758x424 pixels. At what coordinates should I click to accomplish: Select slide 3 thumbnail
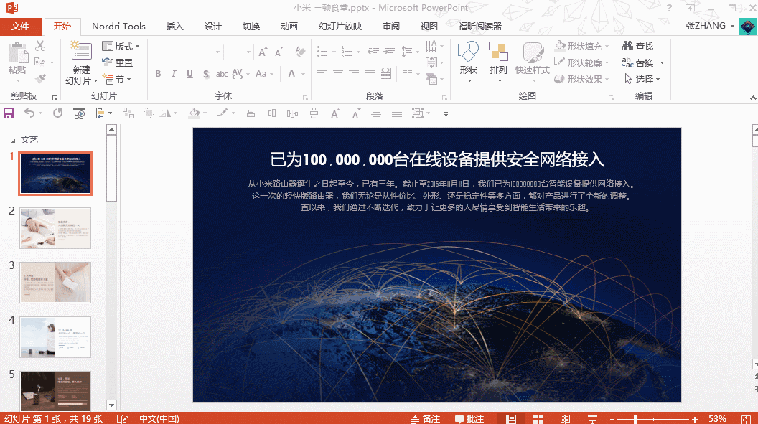click(x=55, y=282)
